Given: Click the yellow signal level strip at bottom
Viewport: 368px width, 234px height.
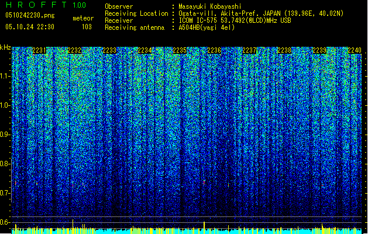Looking at the screenshot, I should tap(187, 228).
